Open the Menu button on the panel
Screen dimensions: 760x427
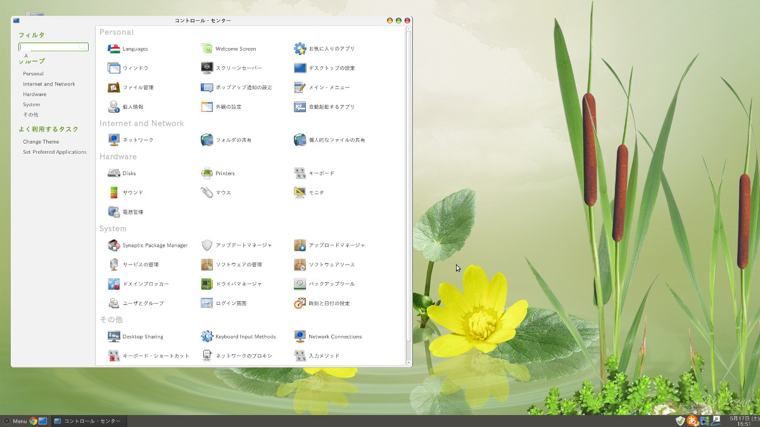pyautogui.click(x=15, y=421)
